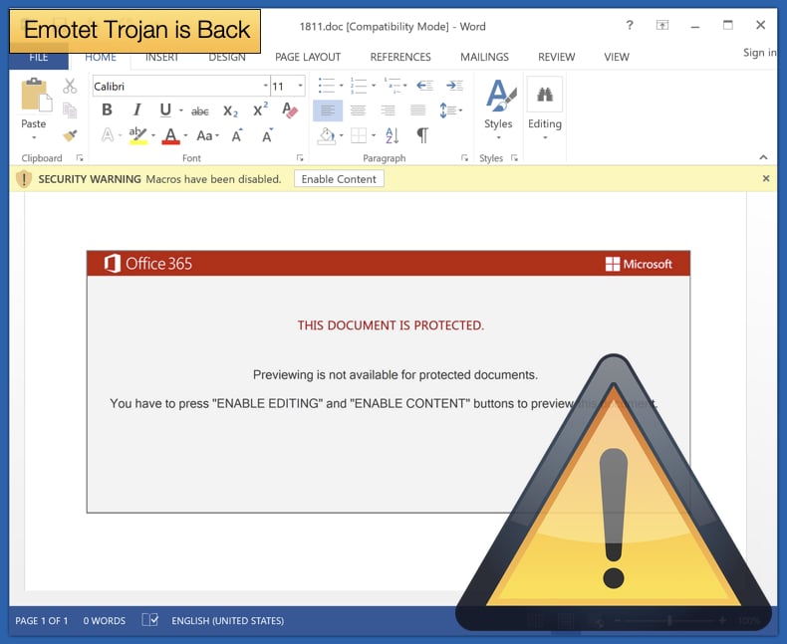
Task: Switch to the HOME tab
Action: point(101,57)
